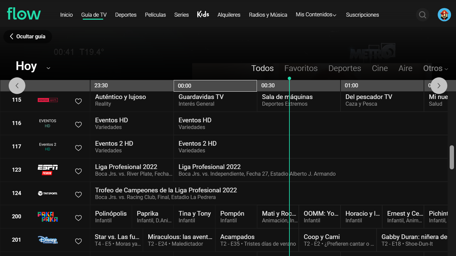Open Miraculous program on Disney Channel
The width and height of the screenshot is (456, 256).
pos(179,240)
